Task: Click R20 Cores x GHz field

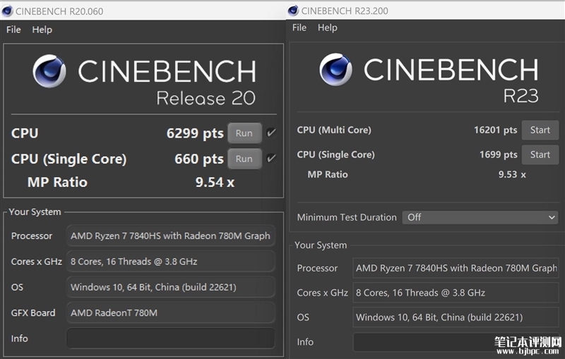Action: [x=171, y=261]
